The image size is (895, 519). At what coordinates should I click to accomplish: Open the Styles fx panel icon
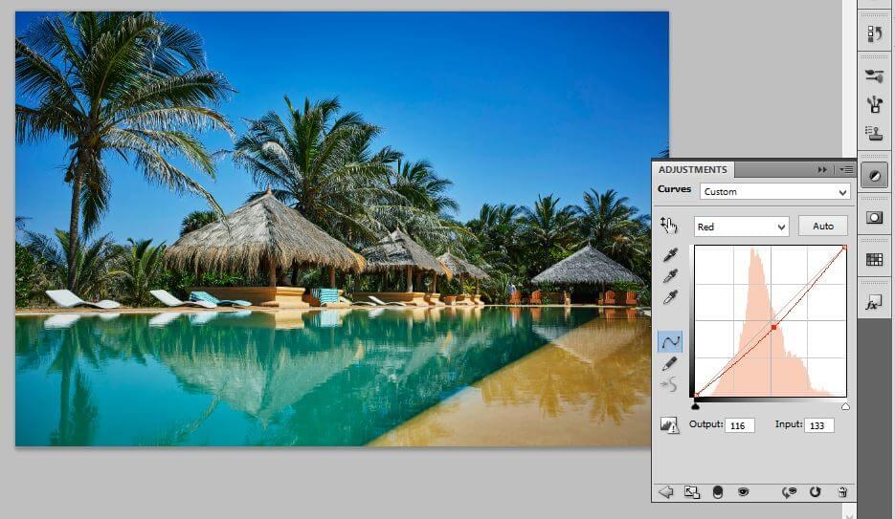(x=874, y=303)
